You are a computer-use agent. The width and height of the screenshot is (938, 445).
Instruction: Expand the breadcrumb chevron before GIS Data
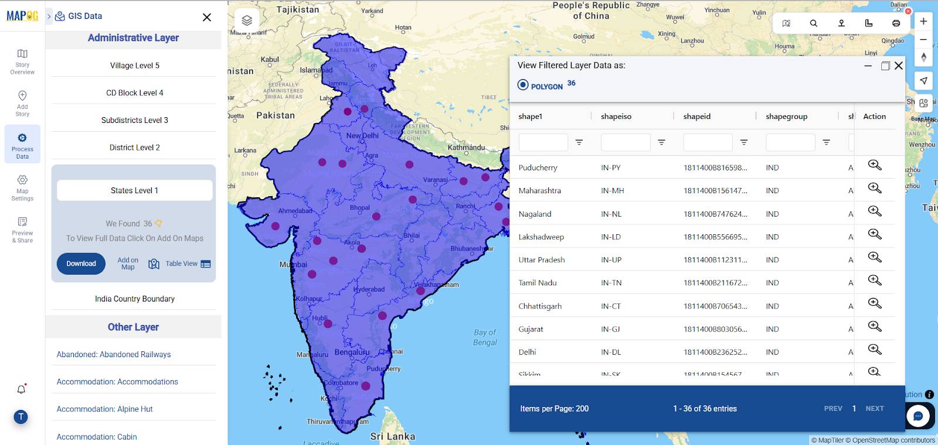(49, 16)
